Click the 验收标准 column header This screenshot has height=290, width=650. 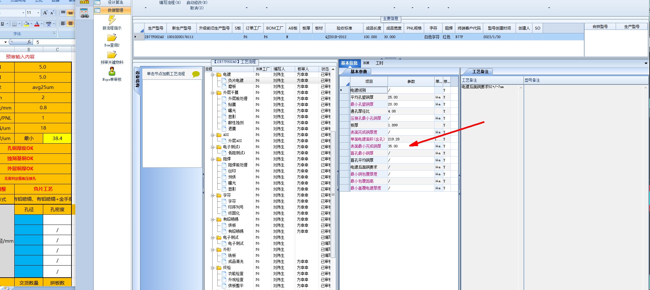pos(344,28)
